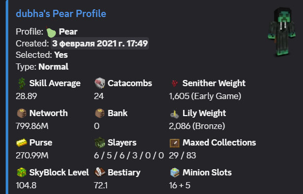
Task: Click the Bestiary book and quill icon
Action: tap(100, 172)
